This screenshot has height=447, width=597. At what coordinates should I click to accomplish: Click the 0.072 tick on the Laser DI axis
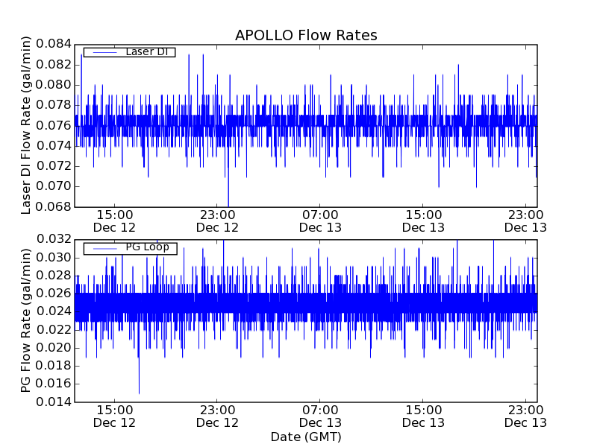54,166
